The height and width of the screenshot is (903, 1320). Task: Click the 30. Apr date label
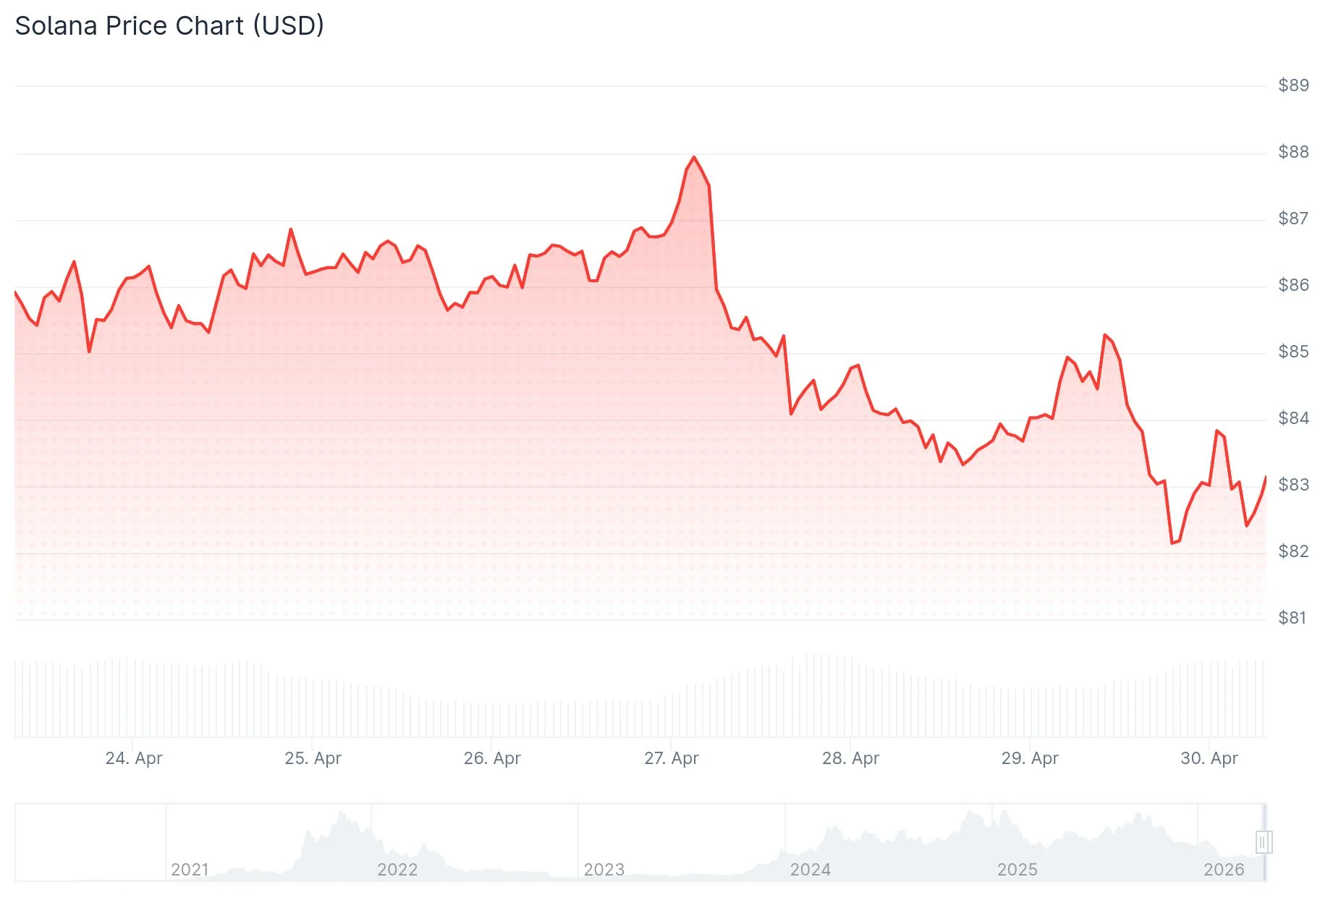pos(1209,758)
